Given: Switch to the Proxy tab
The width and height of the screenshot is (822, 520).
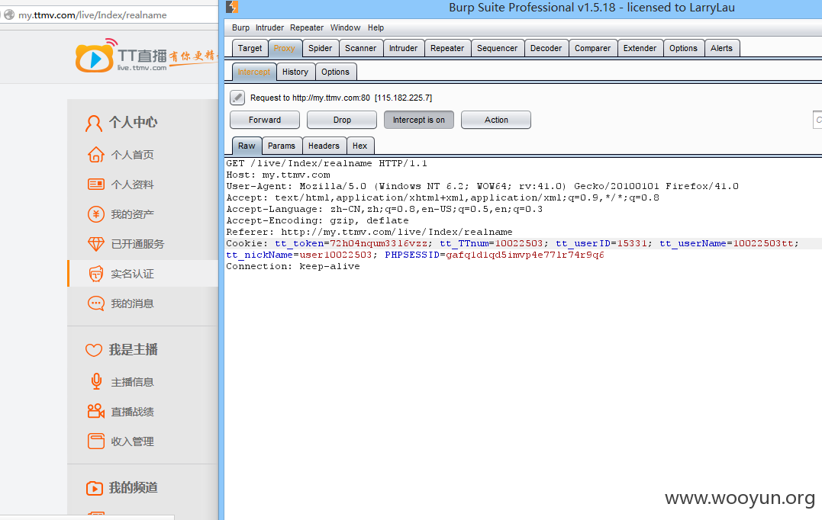Looking at the screenshot, I should (284, 48).
